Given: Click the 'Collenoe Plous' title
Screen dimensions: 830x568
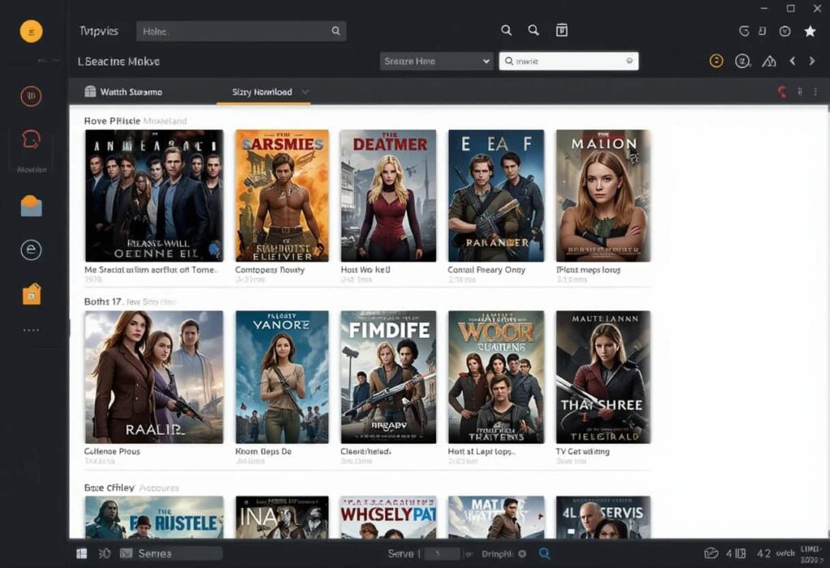Looking at the screenshot, I should [112, 451].
